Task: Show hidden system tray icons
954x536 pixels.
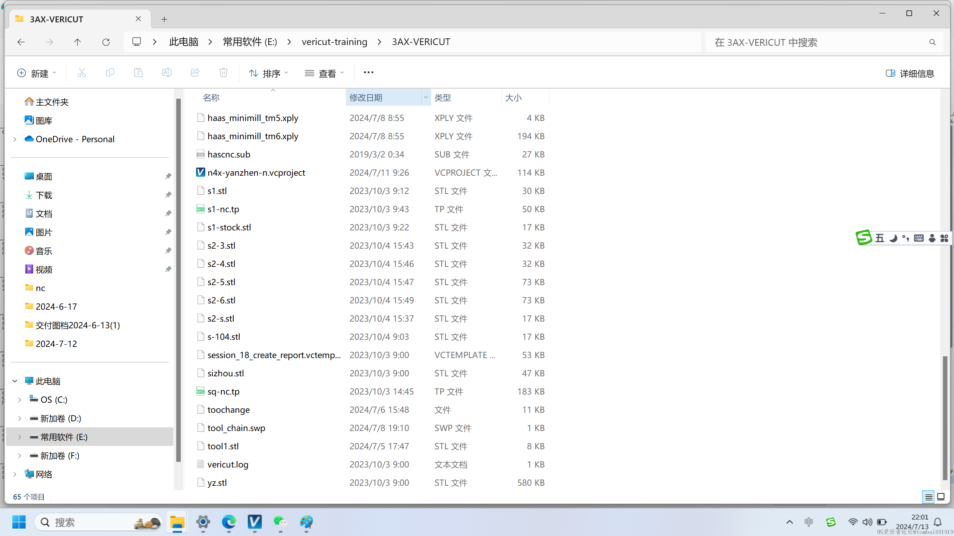Action: [x=789, y=522]
